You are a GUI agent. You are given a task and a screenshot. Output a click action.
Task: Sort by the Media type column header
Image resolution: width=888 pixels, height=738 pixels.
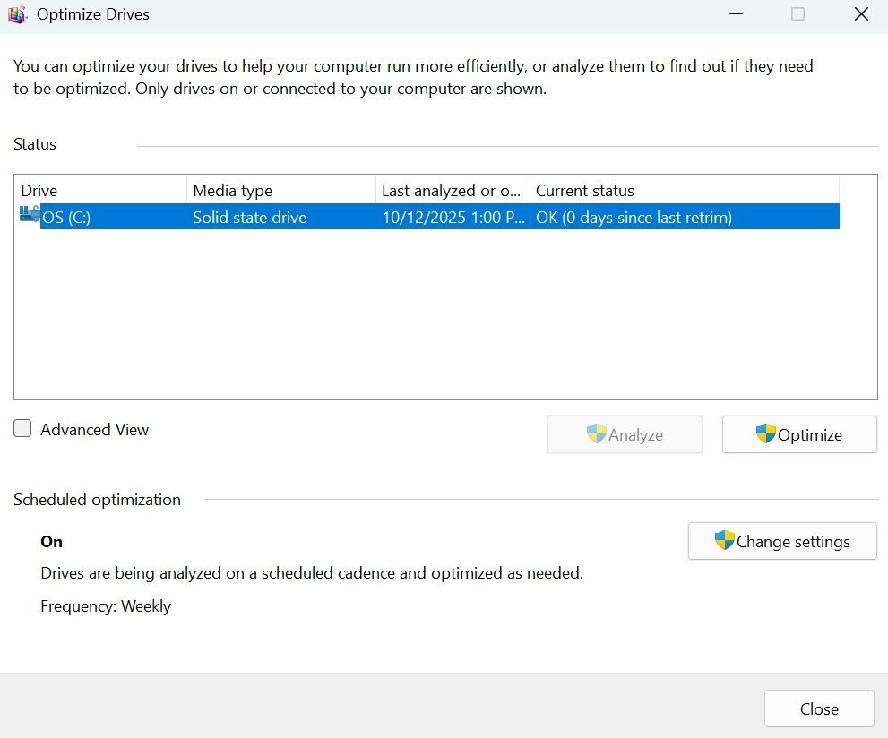[x=280, y=191]
